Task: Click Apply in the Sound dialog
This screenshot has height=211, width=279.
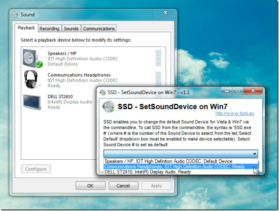Action: click(x=156, y=186)
